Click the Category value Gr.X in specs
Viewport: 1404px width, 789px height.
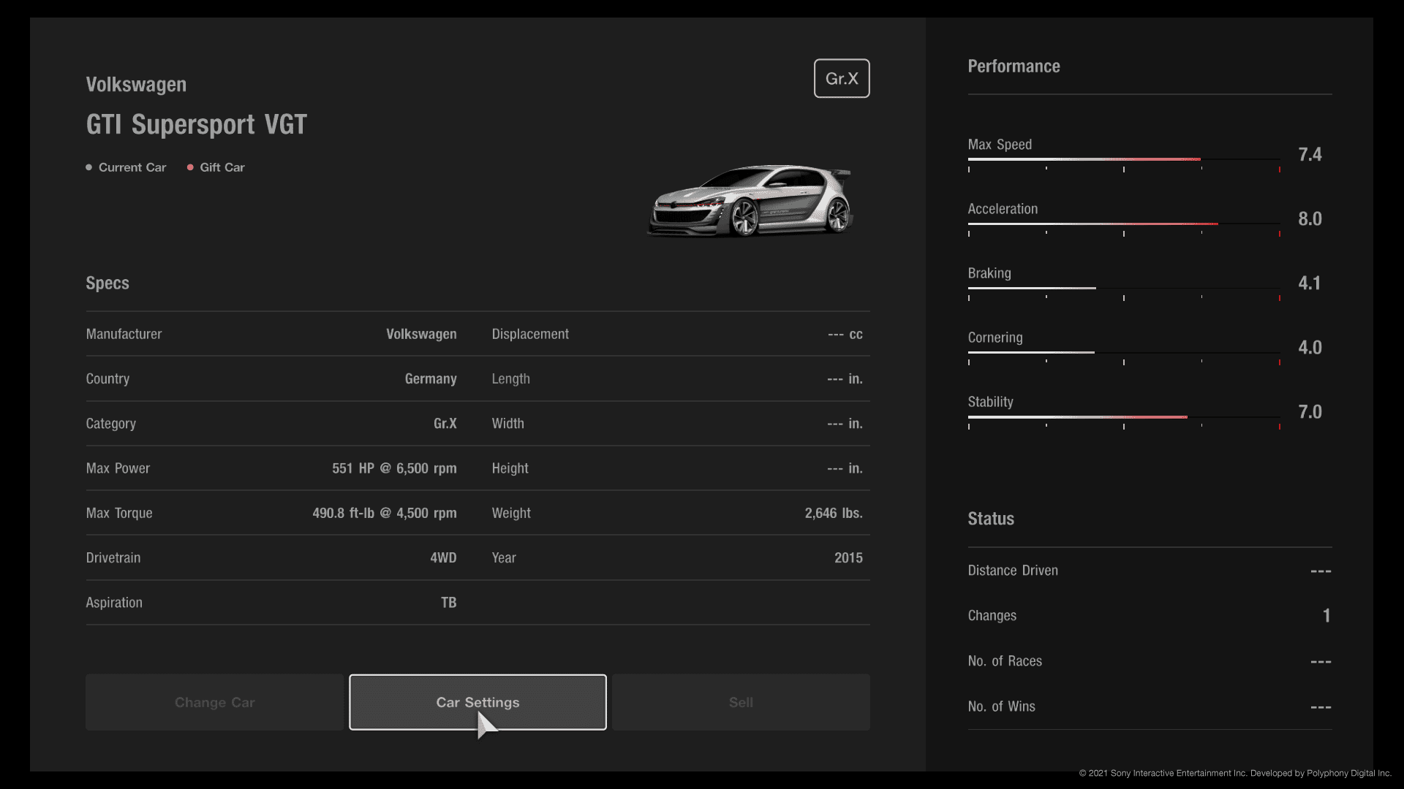[x=445, y=424]
